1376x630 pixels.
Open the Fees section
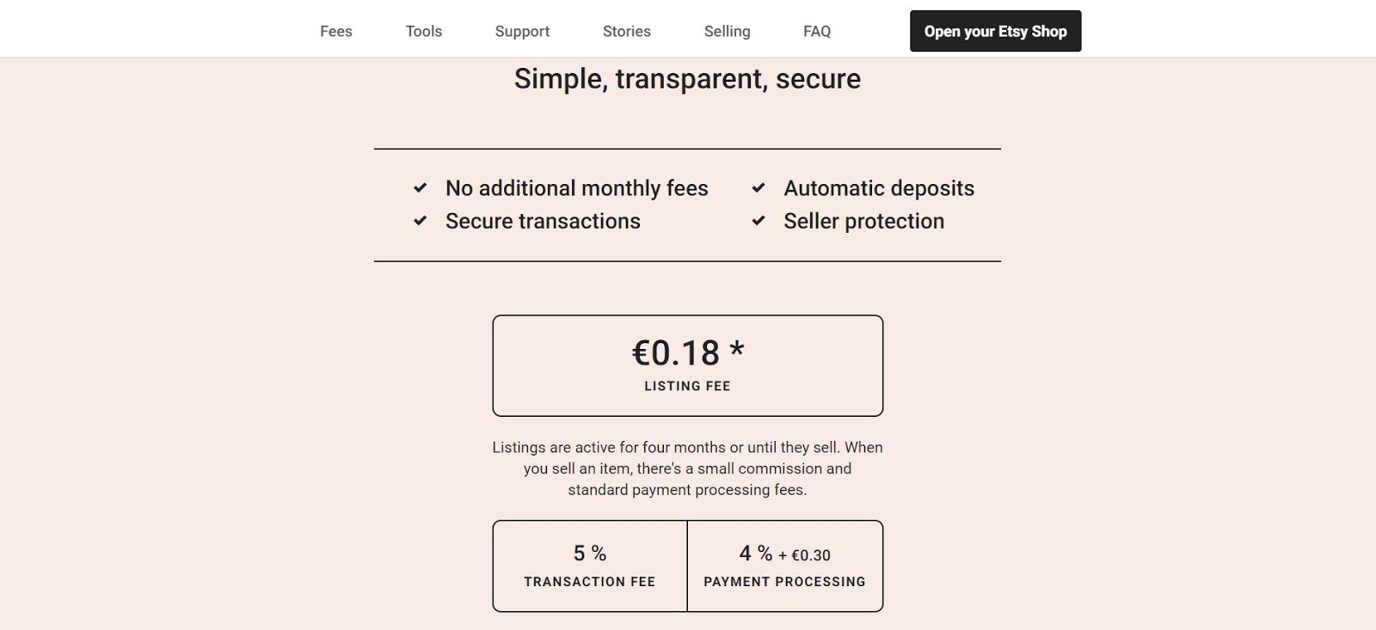click(x=335, y=31)
